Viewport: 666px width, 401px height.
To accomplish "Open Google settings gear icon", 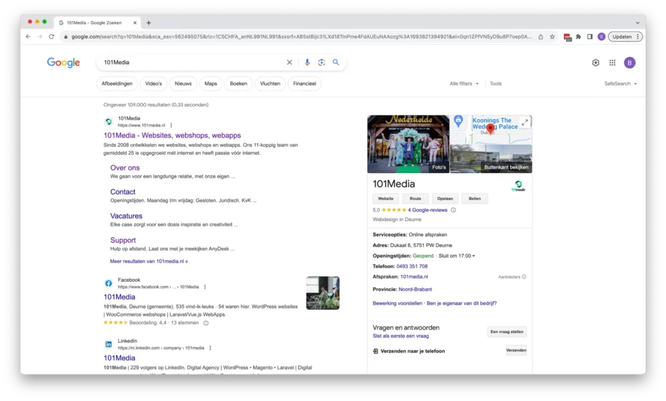I will pos(595,63).
